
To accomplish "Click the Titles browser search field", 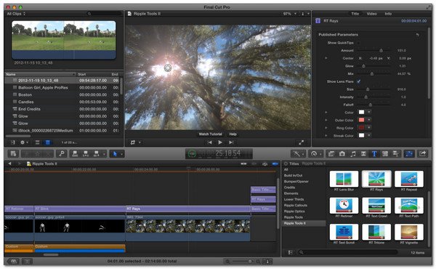I will (x=347, y=252).
